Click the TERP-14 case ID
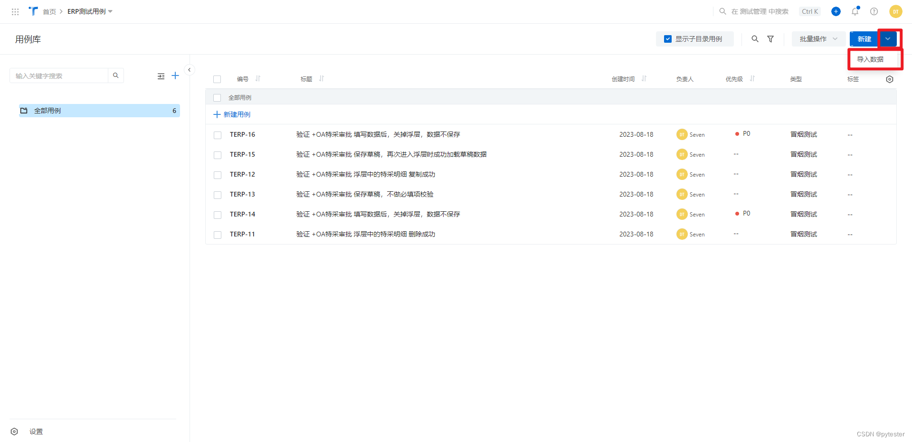The width and height of the screenshot is (912, 442). click(x=242, y=214)
